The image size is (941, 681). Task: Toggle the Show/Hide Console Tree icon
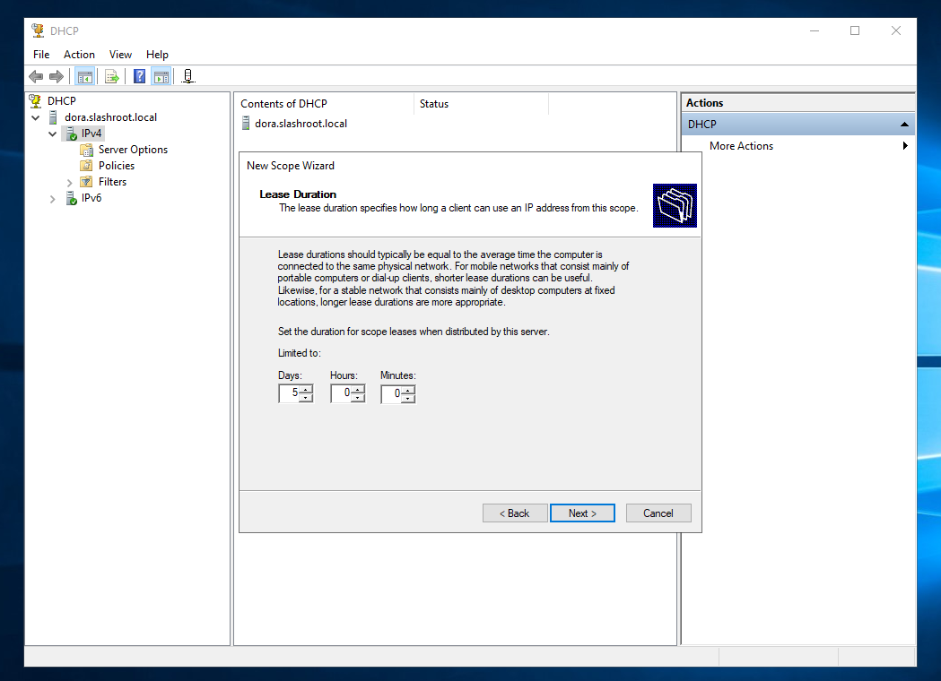pos(84,77)
